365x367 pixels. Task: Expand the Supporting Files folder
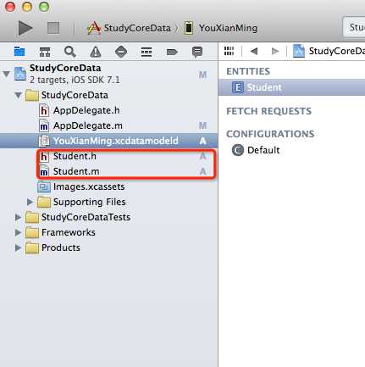click(30, 202)
